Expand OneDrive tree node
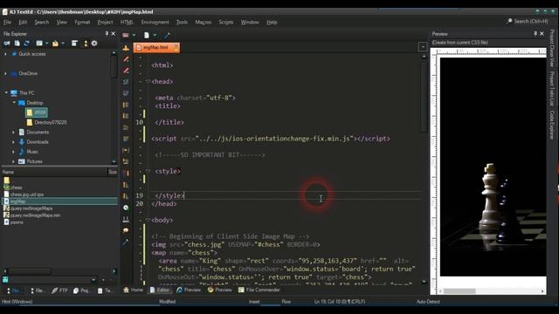The width and height of the screenshot is (559, 314). point(5,73)
